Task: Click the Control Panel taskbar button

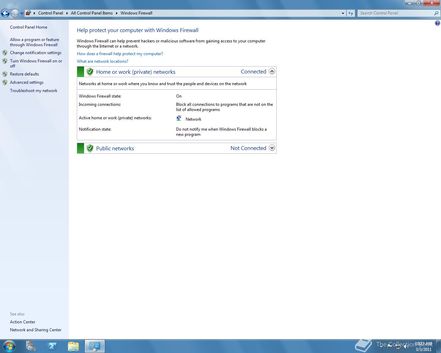Action: pos(94,346)
